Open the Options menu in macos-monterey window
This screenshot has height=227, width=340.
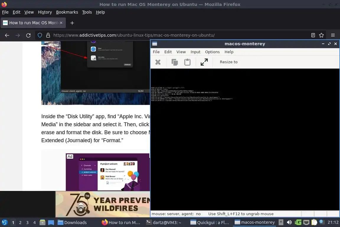point(212,52)
